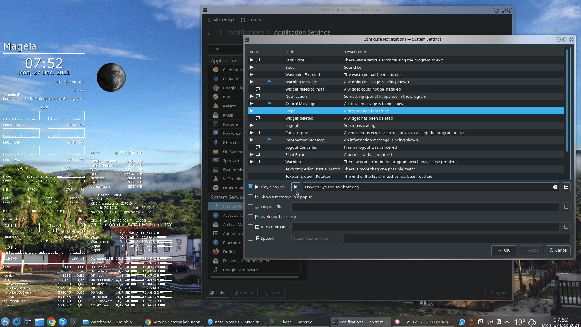Show hidden system tray icons arrow
The height and width of the screenshot is (327, 581).
[507, 322]
